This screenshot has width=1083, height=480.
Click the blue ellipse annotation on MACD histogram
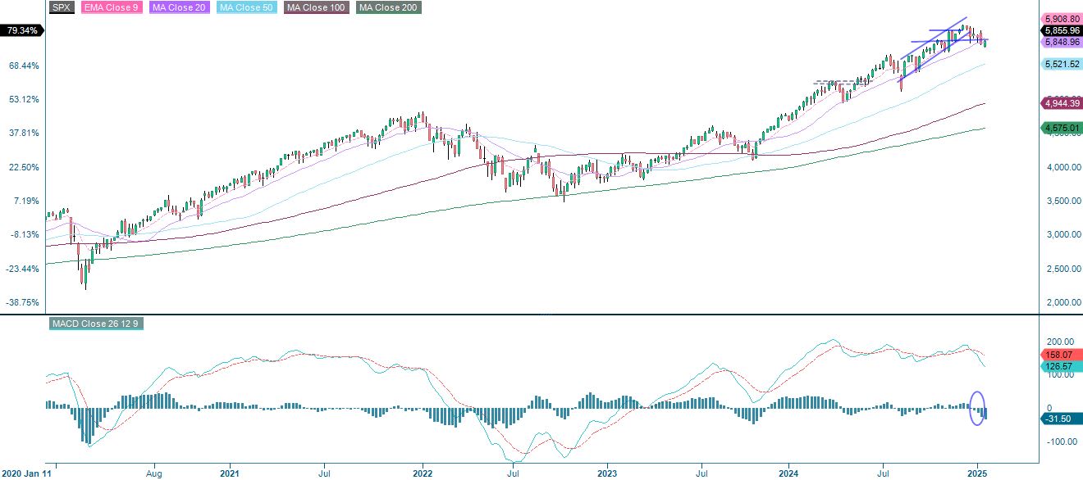pos(979,406)
